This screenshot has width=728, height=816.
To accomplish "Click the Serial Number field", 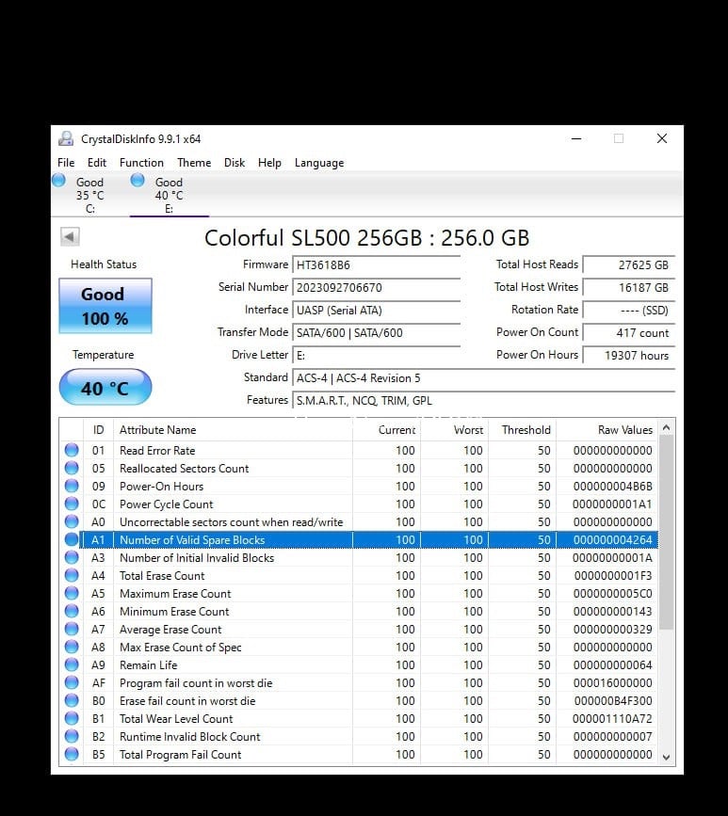I will (x=377, y=287).
